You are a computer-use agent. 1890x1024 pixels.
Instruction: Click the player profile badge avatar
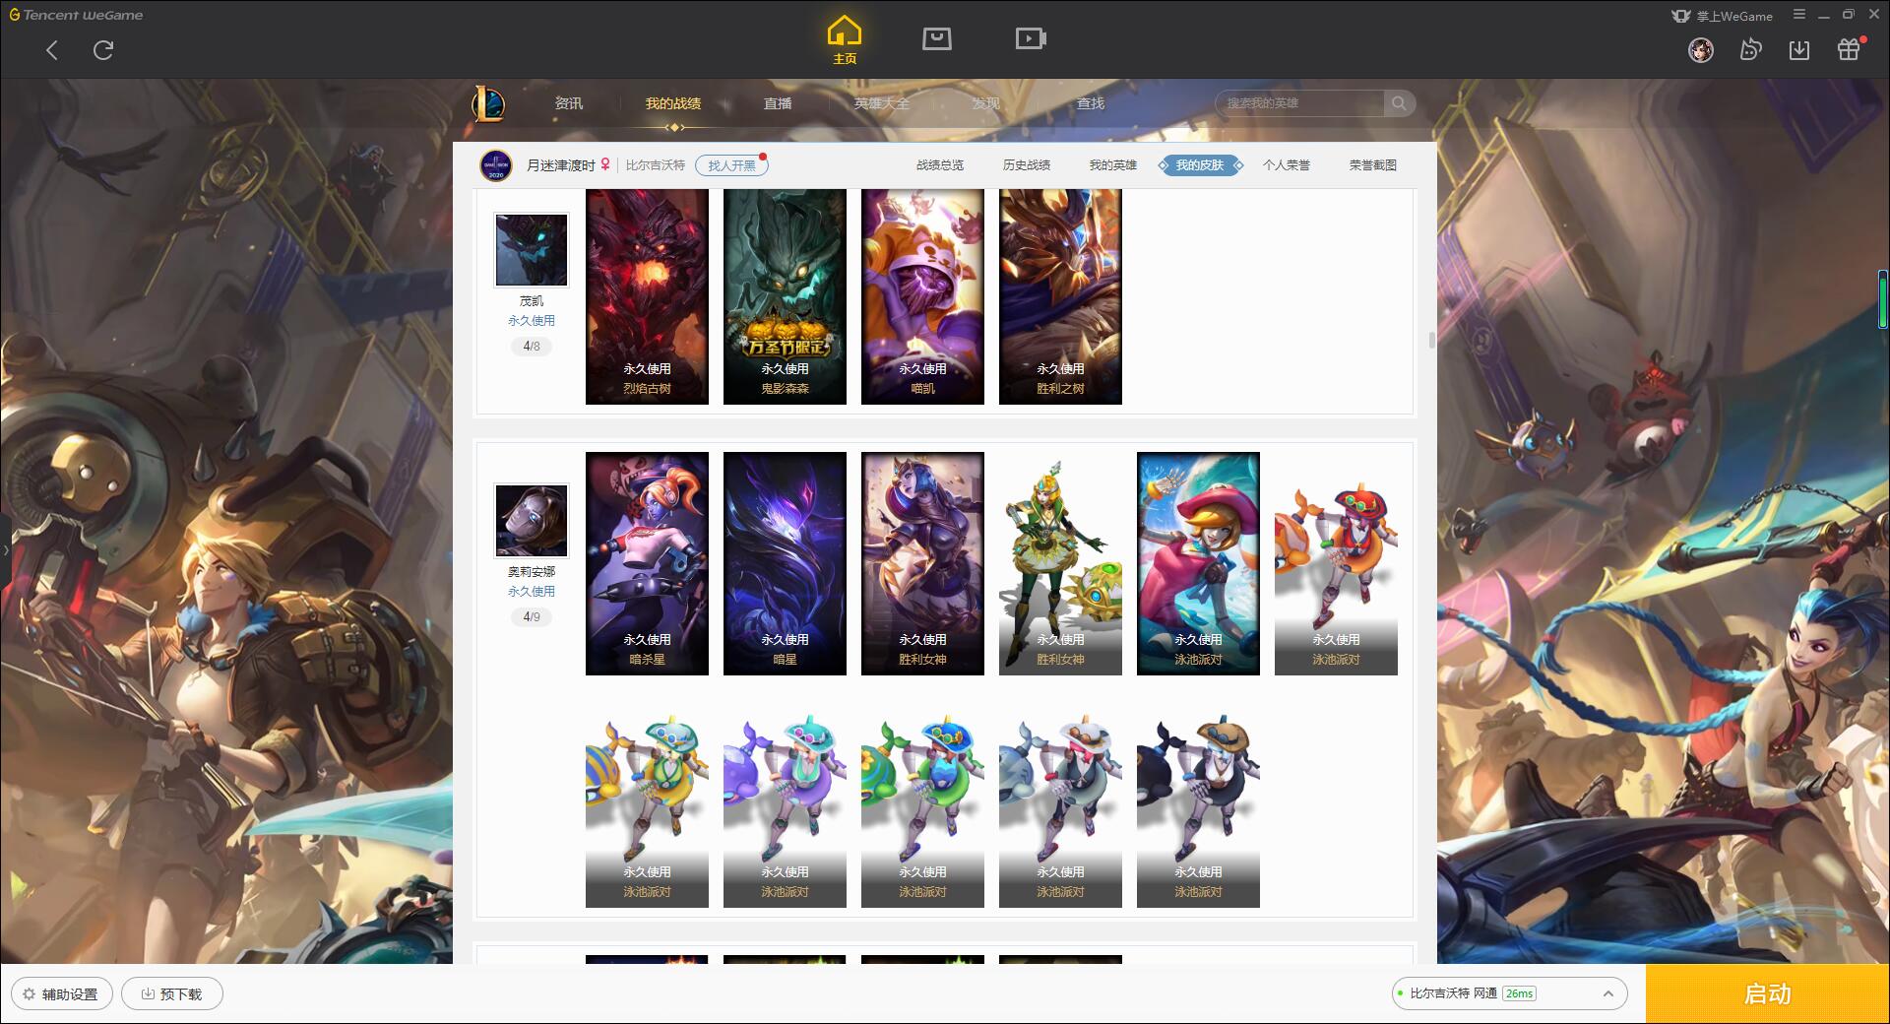[496, 165]
